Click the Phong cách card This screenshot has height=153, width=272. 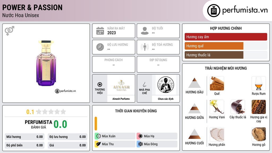pyautogui.click(x=114, y=64)
